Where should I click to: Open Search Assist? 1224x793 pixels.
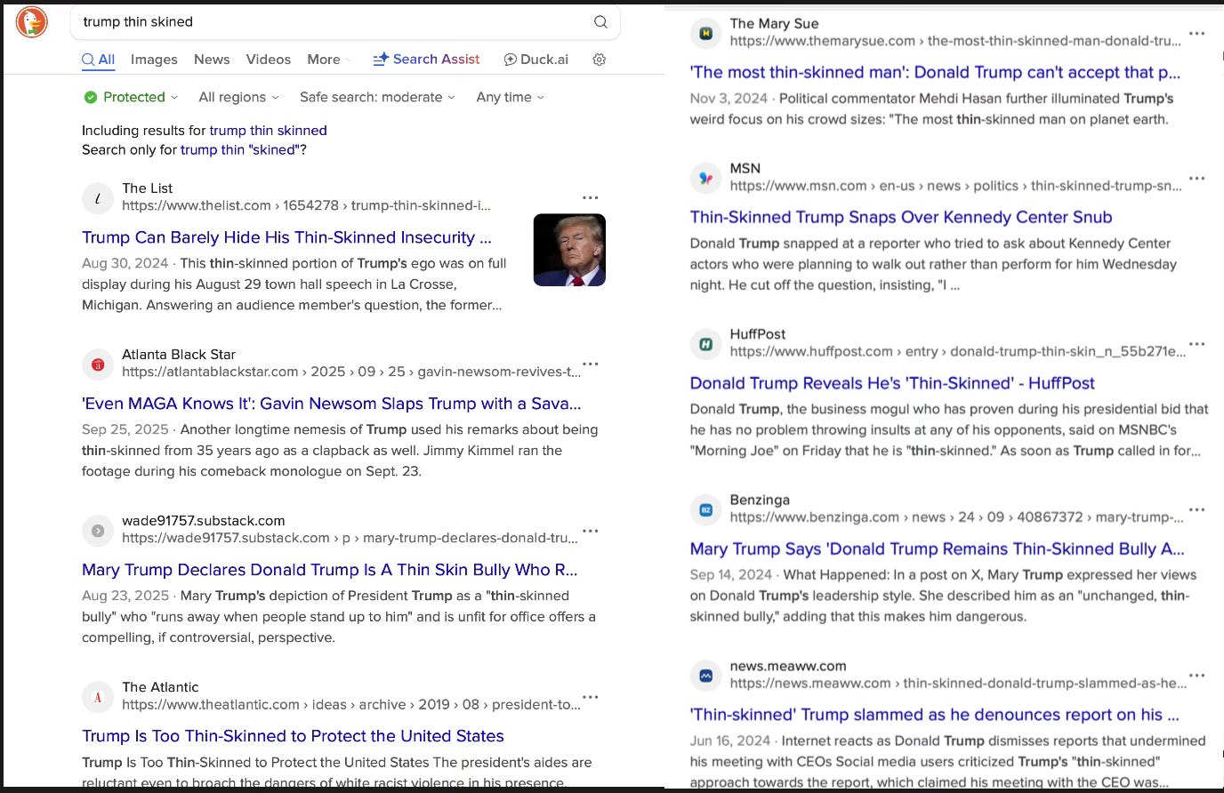coord(426,60)
